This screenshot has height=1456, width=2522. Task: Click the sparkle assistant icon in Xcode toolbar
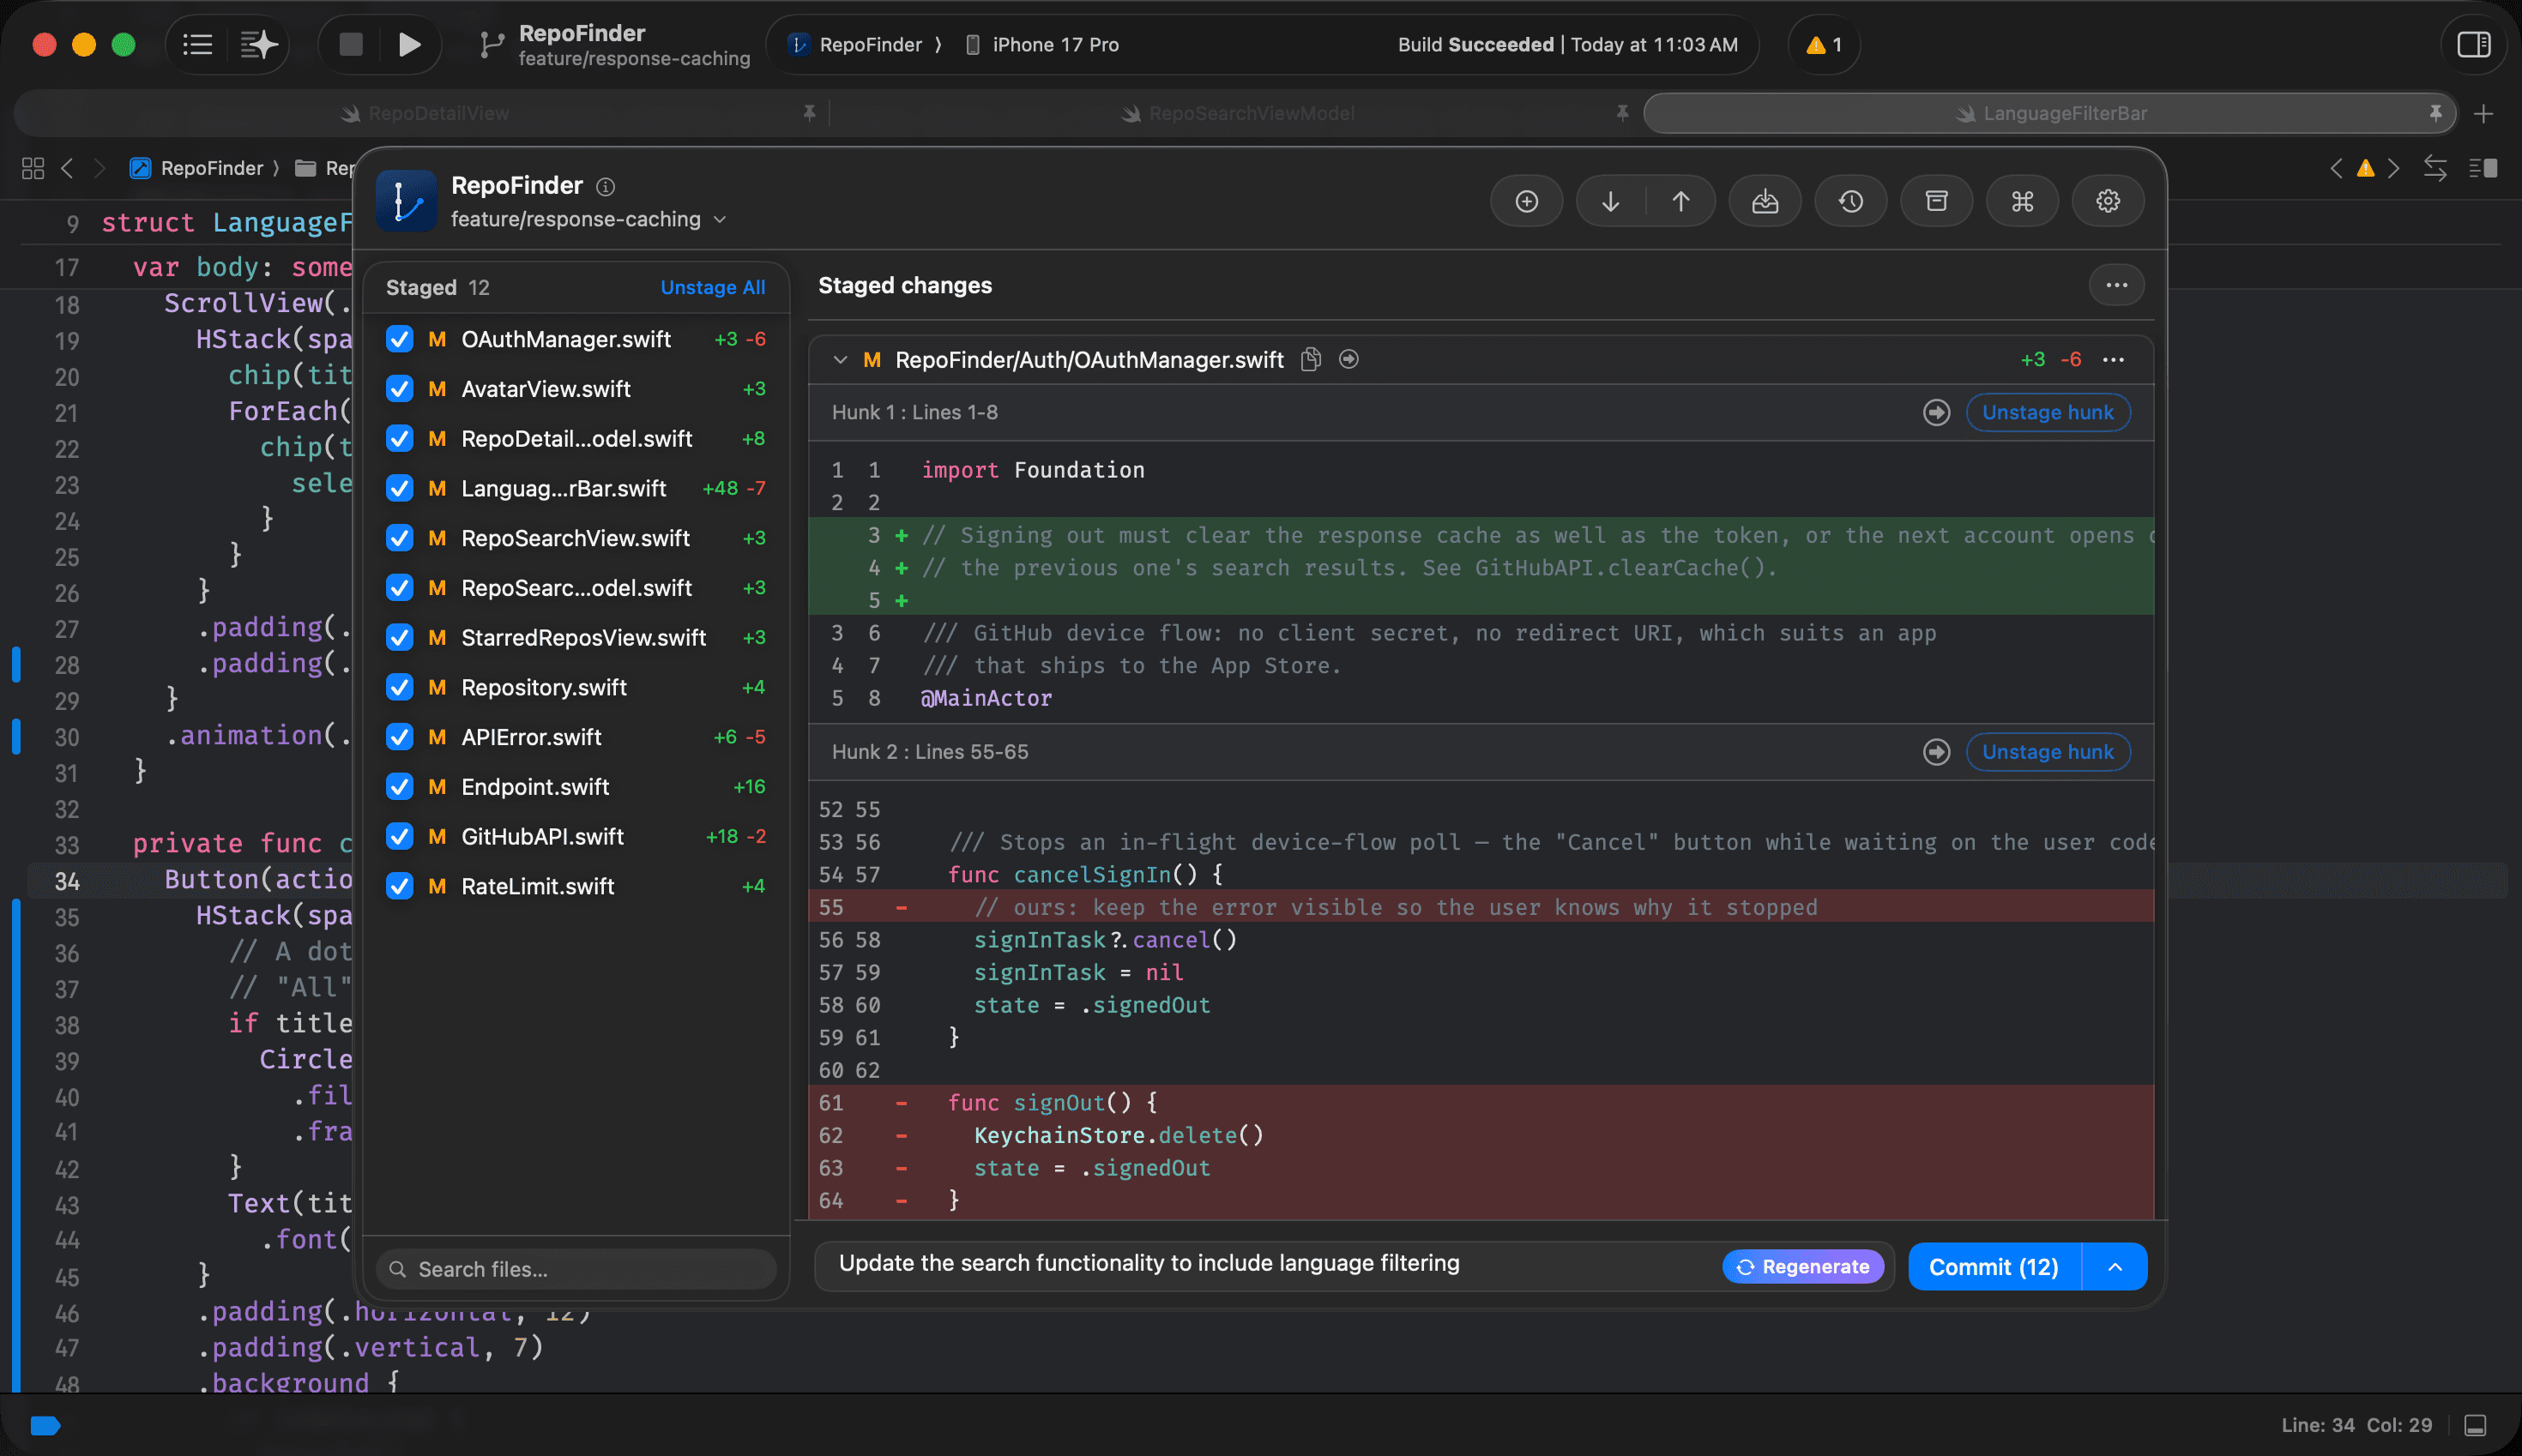pyautogui.click(x=258, y=44)
